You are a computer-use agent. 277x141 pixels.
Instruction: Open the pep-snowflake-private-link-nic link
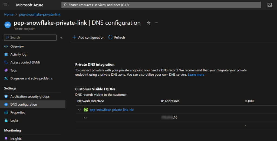pos(111,110)
